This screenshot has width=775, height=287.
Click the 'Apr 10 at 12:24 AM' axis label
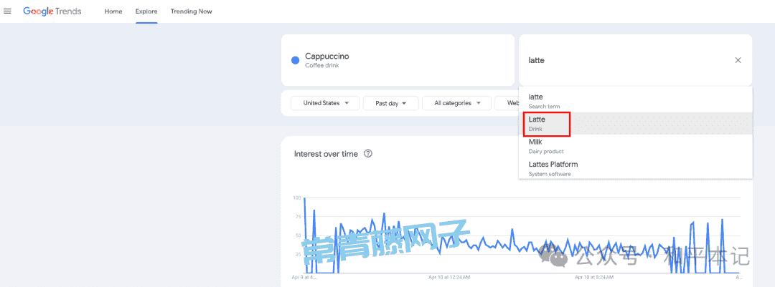(x=449, y=277)
